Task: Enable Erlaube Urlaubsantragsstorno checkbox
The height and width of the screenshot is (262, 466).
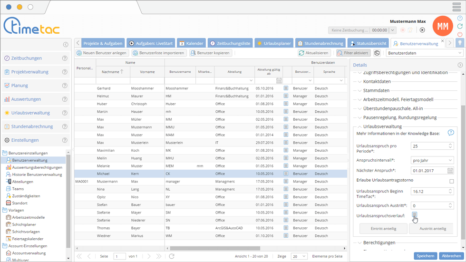Action: point(451,181)
